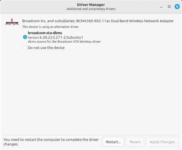Maximize the Driver Manager window

pyautogui.click(x=169, y=7)
